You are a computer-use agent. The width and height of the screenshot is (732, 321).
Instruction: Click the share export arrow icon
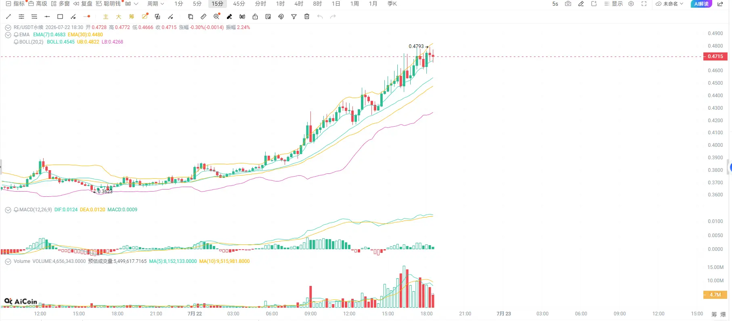coord(720,4)
